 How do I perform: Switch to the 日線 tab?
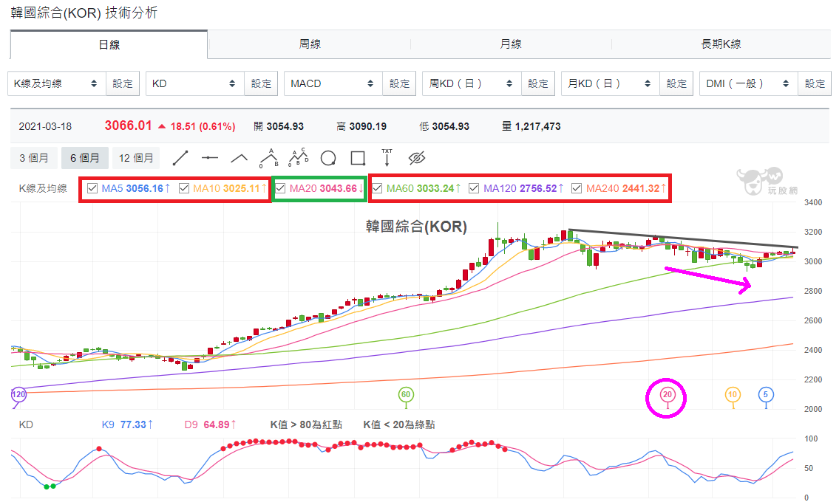(x=109, y=45)
